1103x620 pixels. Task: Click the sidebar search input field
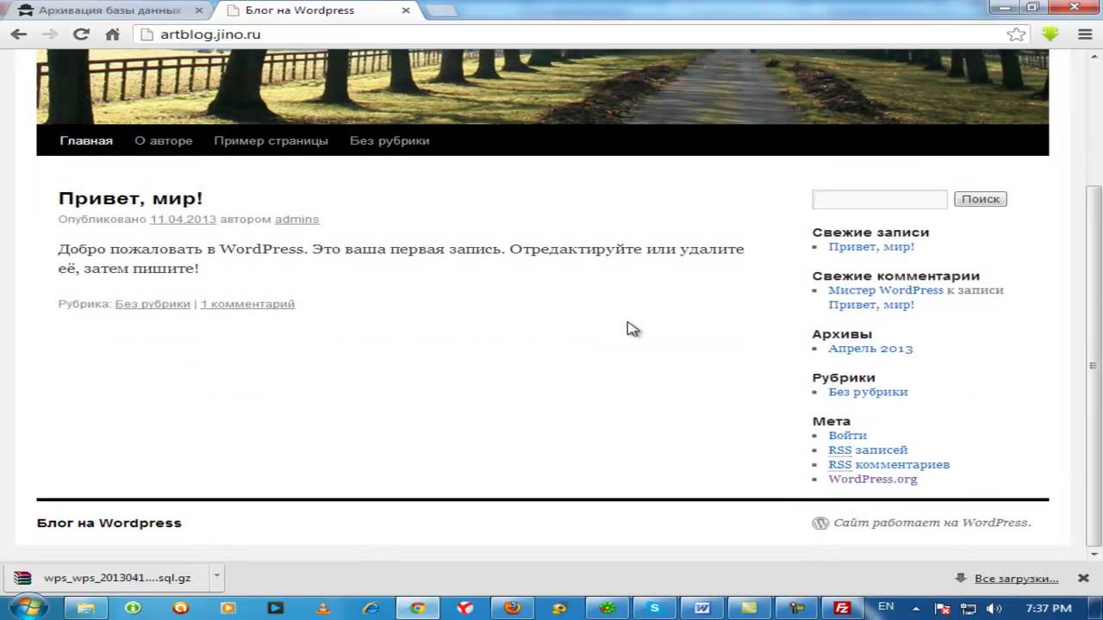click(880, 199)
